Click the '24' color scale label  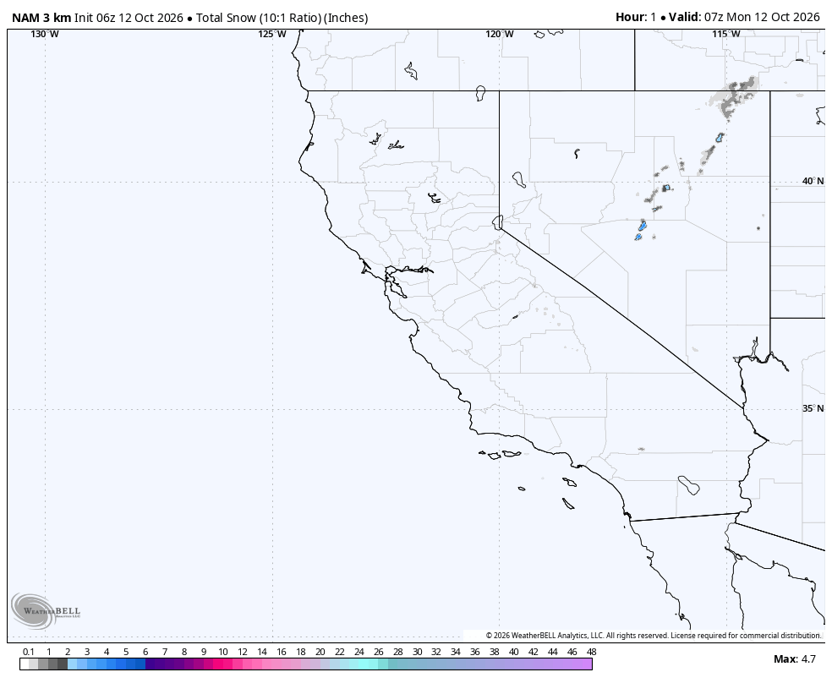pos(359,652)
